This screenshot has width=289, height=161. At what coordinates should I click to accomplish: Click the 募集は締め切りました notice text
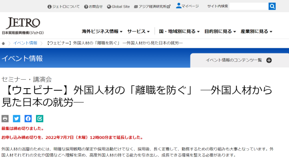pyautogui.click(x=23, y=128)
